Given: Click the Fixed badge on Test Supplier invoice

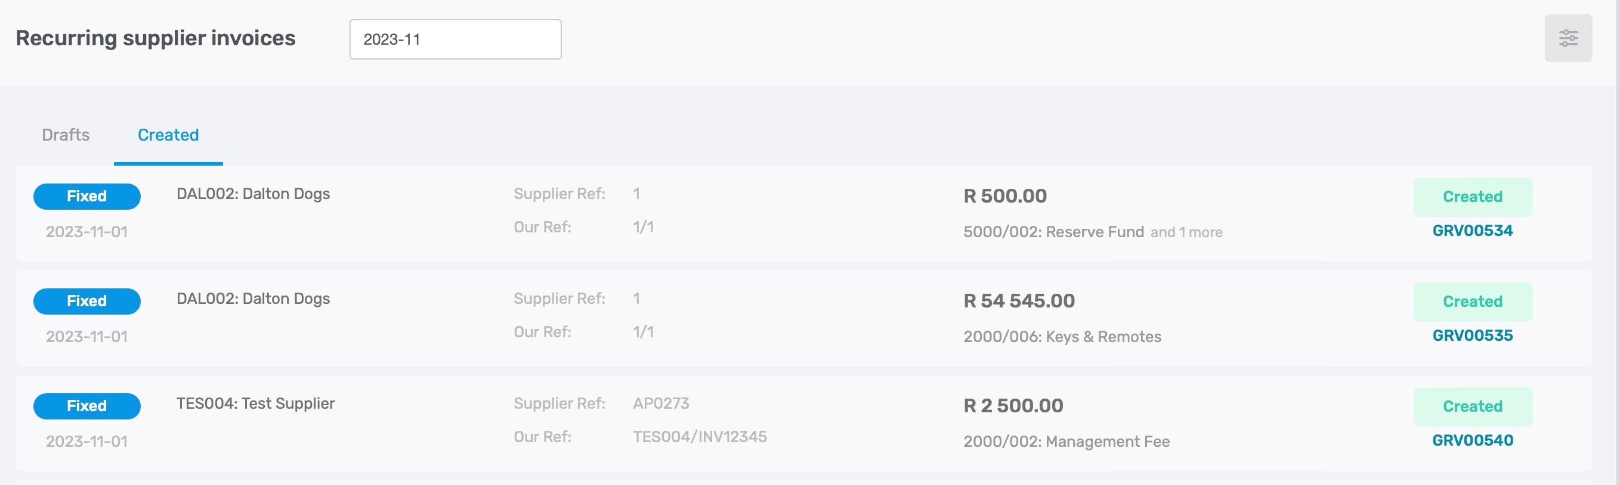Looking at the screenshot, I should [x=87, y=406].
